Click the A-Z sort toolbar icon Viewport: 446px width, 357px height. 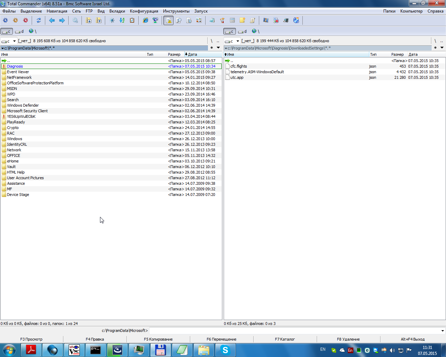pyautogui.click(x=122, y=21)
